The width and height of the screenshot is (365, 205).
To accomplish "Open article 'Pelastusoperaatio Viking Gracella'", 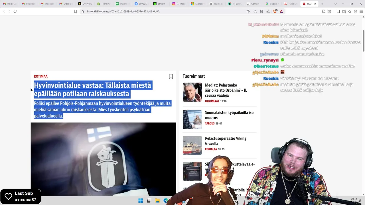I will tap(226, 141).
